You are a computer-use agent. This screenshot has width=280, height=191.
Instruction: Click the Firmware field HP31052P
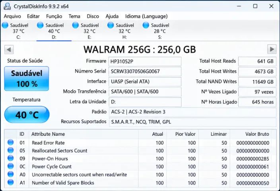(x=145, y=61)
